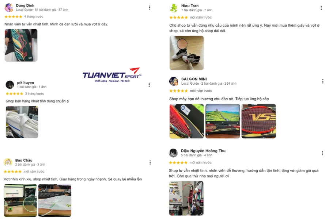Open Diệu Nguyễn Hoàng Thu profile name
The height and width of the screenshot is (219, 329).
[203, 151]
